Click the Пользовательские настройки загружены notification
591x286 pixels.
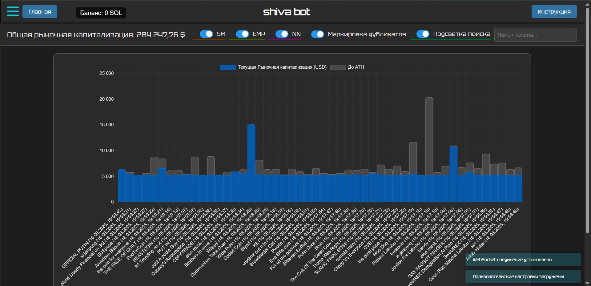523,276
